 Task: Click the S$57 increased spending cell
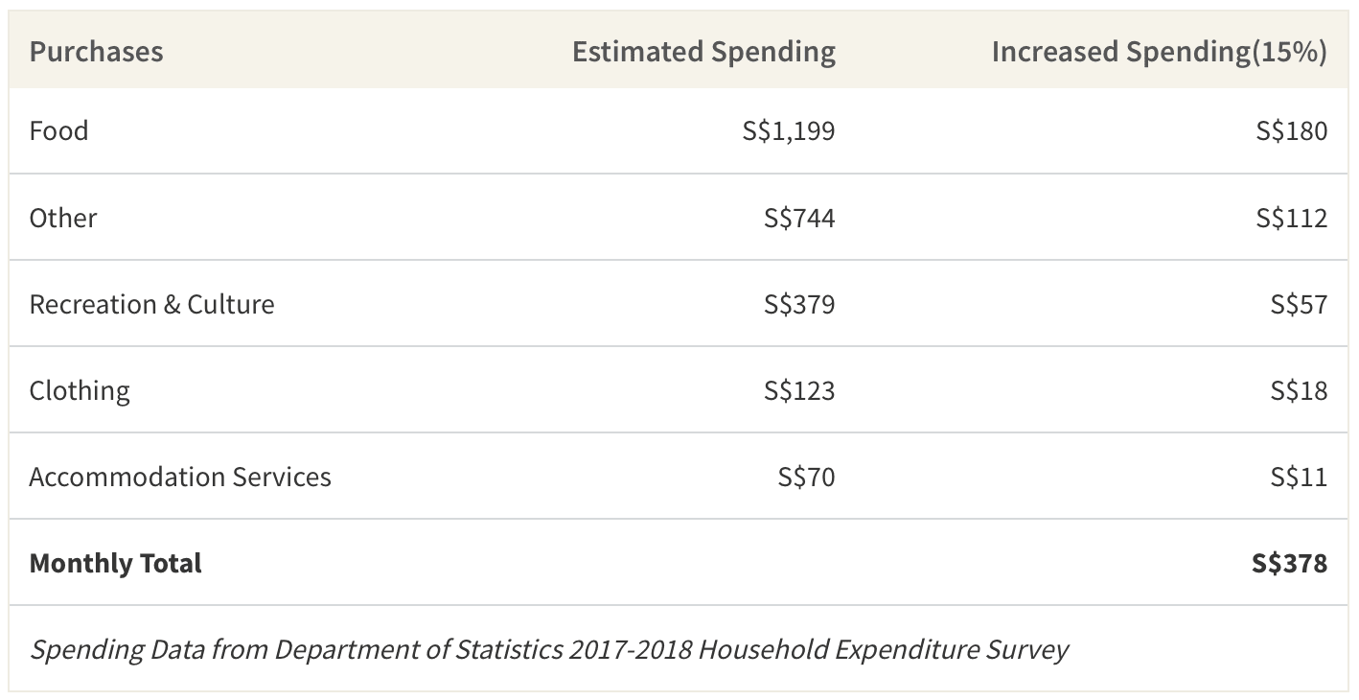tap(1299, 305)
